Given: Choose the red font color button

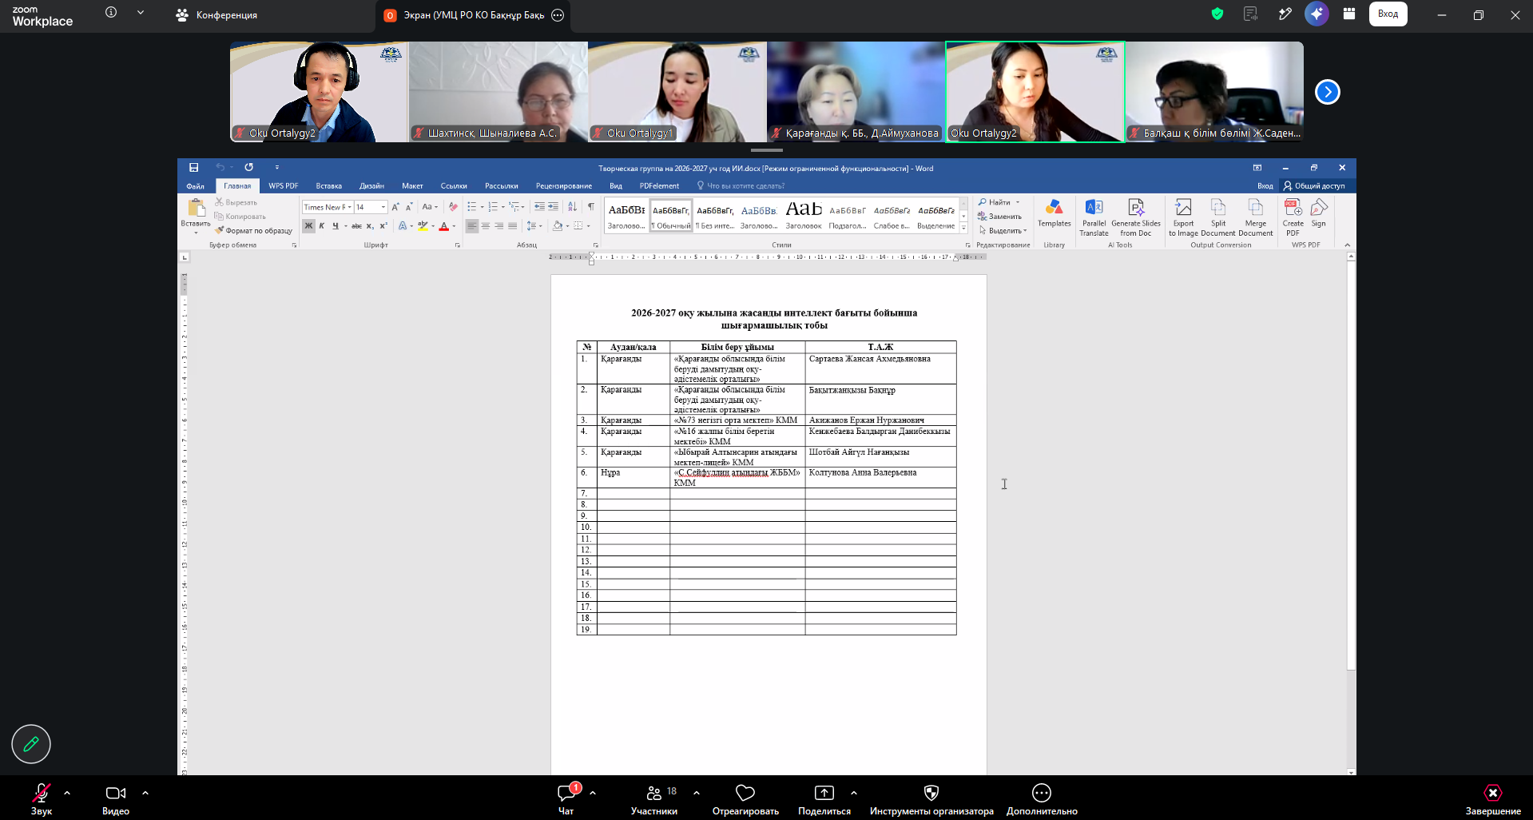Looking at the screenshot, I should pyautogui.click(x=444, y=226).
